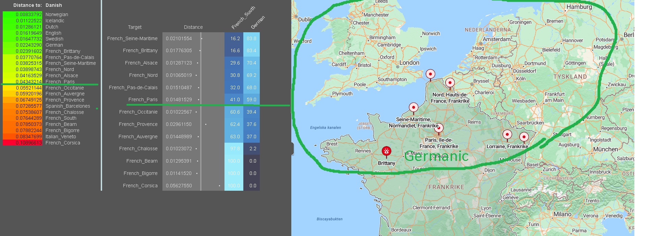
Task: Select German row in the distance list
Action: [54, 45]
